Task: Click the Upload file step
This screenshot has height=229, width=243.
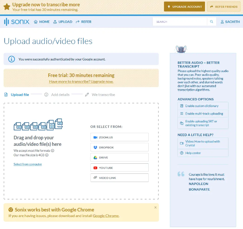Action: [x=17, y=95]
